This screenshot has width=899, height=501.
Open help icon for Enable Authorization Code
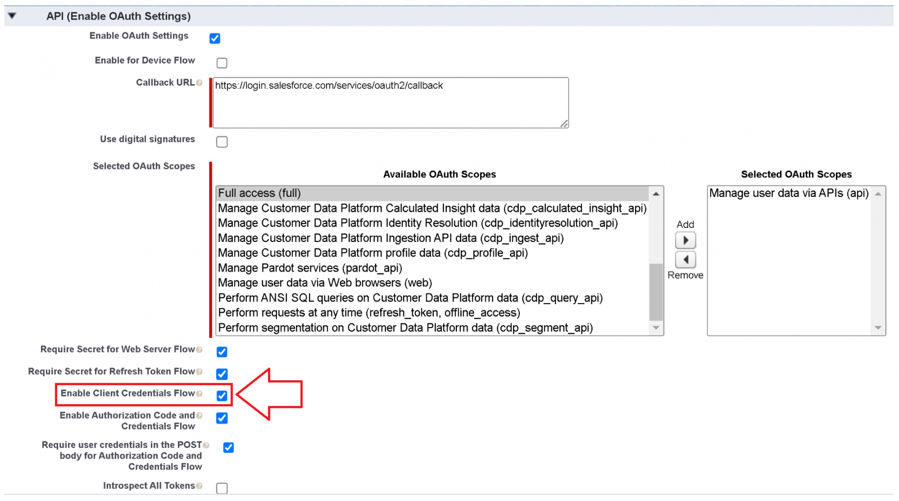[199, 416]
